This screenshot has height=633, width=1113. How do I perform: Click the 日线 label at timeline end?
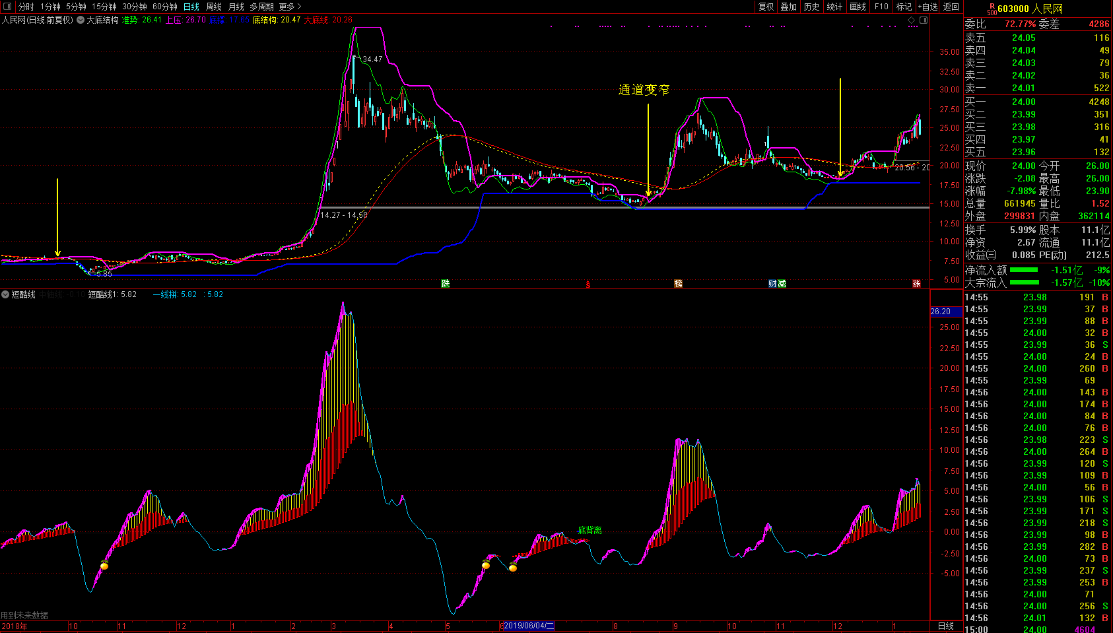click(x=946, y=626)
